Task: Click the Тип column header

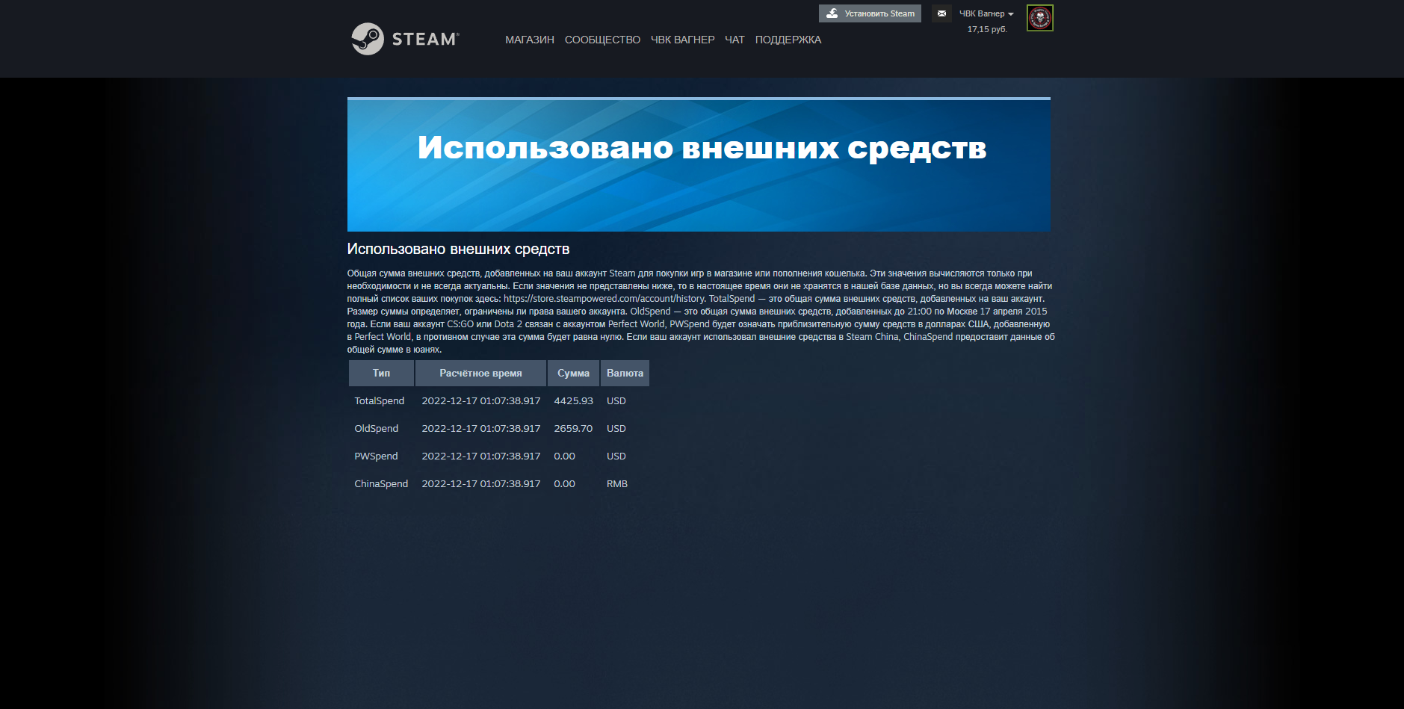Action: [381, 373]
